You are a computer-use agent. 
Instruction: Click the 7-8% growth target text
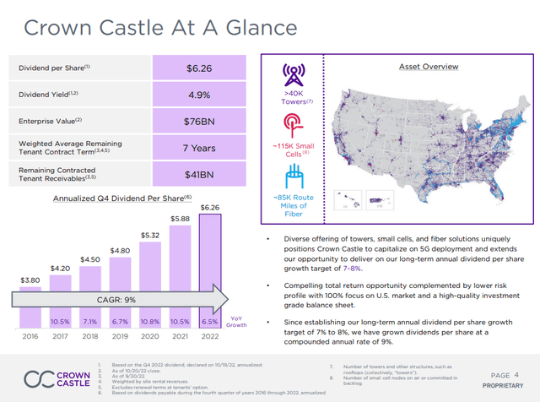pyautogui.click(x=352, y=269)
